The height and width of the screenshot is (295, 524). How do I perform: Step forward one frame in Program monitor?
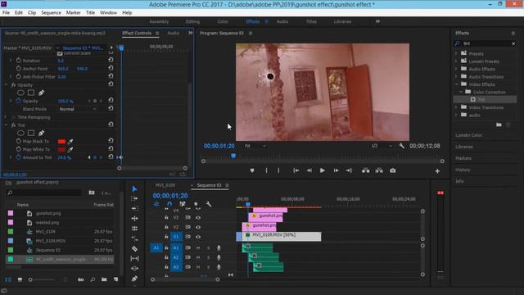[336, 170]
